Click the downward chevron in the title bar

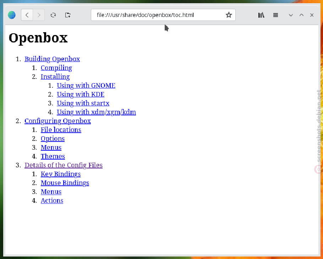click(291, 15)
